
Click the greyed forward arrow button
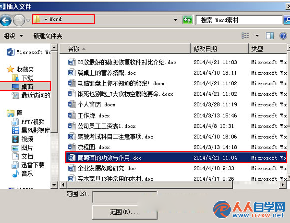point(19,20)
